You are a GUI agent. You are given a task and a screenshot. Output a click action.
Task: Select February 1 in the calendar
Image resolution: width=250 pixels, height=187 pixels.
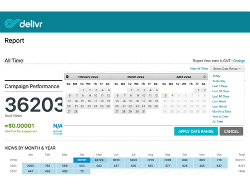click(82, 90)
